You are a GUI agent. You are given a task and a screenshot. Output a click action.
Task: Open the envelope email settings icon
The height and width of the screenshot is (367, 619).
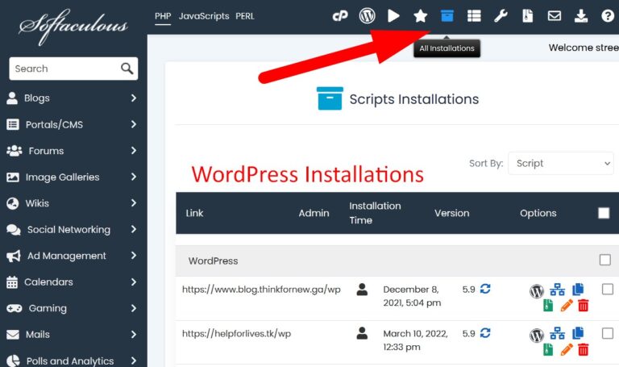click(x=554, y=15)
